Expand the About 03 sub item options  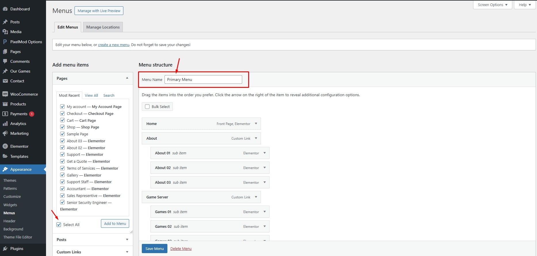coord(265,182)
